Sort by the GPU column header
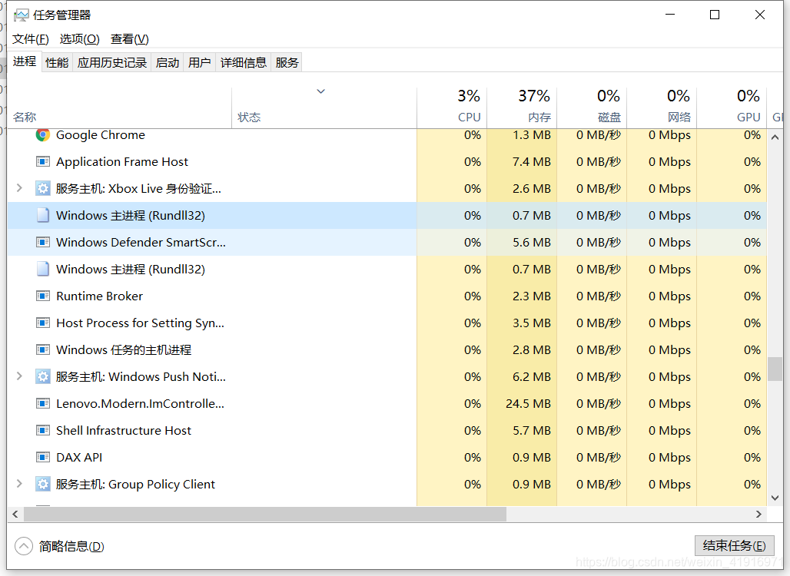 [x=732, y=108]
